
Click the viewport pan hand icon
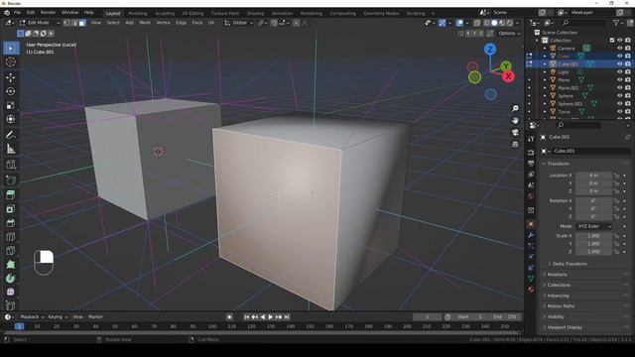point(515,120)
